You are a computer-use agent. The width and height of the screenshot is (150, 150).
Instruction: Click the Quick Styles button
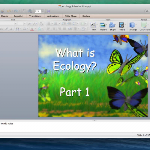[145, 26]
